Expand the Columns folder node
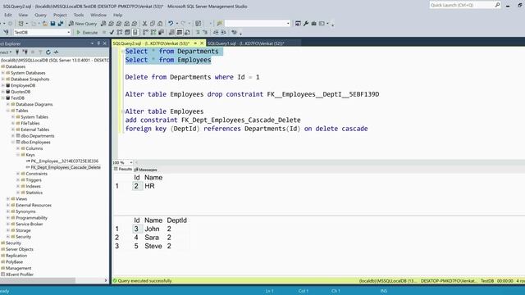This screenshot has width=525, height=295. click(x=18, y=148)
